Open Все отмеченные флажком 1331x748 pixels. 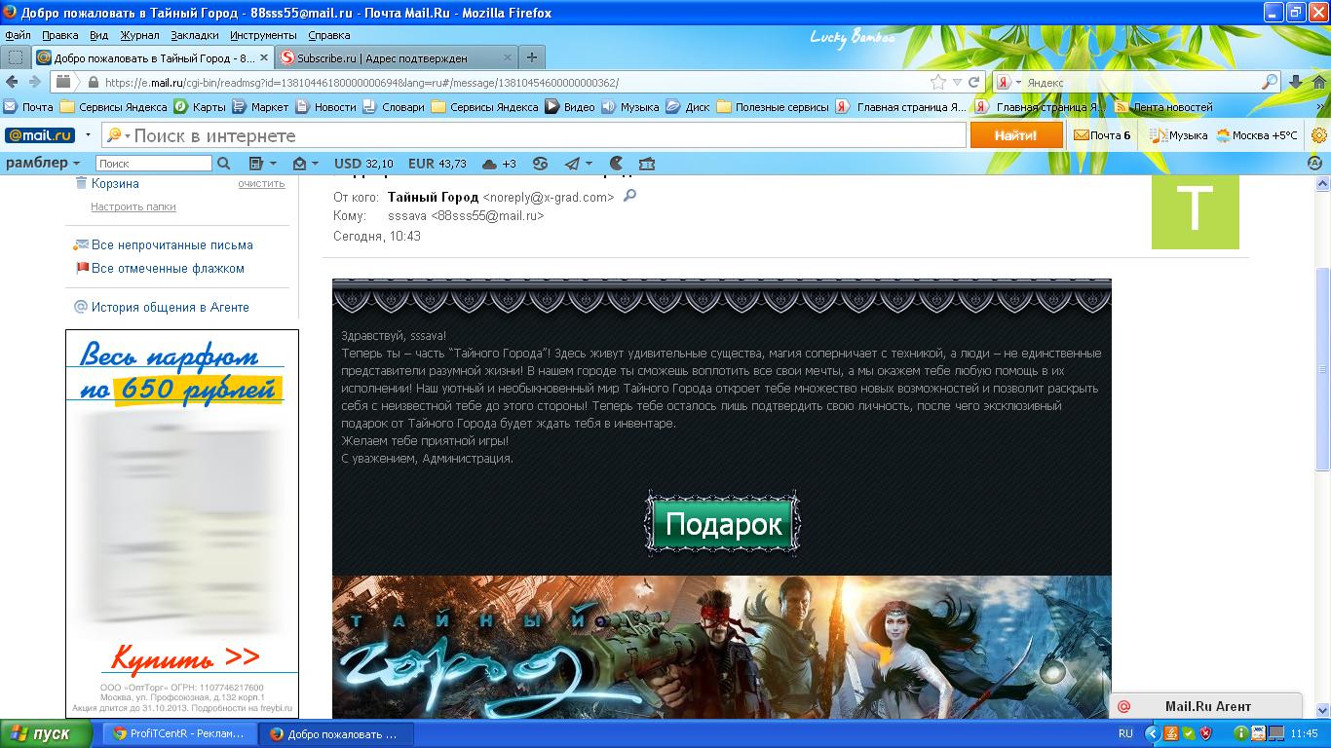coord(168,269)
